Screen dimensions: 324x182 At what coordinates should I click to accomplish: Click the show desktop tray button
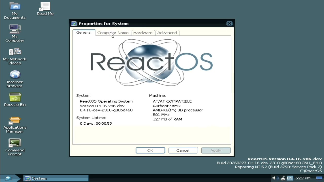(319, 178)
